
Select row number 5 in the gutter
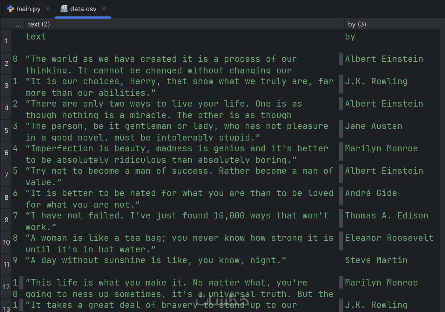point(6,130)
